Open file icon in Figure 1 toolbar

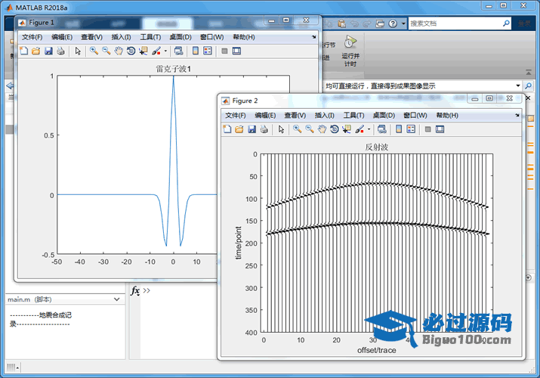coord(35,51)
